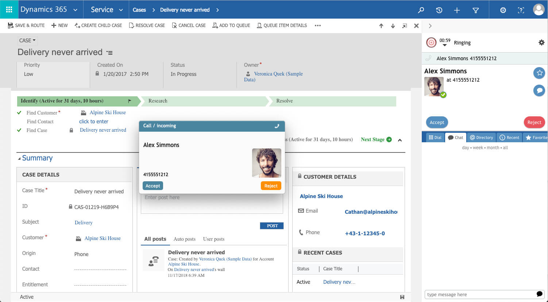Toggle the Find Customer completed checkmark
The height and width of the screenshot is (302, 548).
coord(19,113)
